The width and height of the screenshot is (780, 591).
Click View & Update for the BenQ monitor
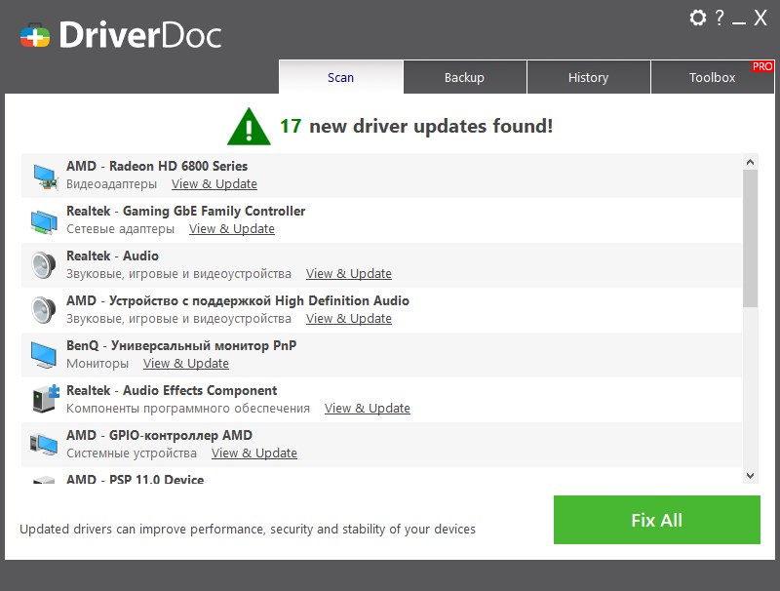coord(185,363)
